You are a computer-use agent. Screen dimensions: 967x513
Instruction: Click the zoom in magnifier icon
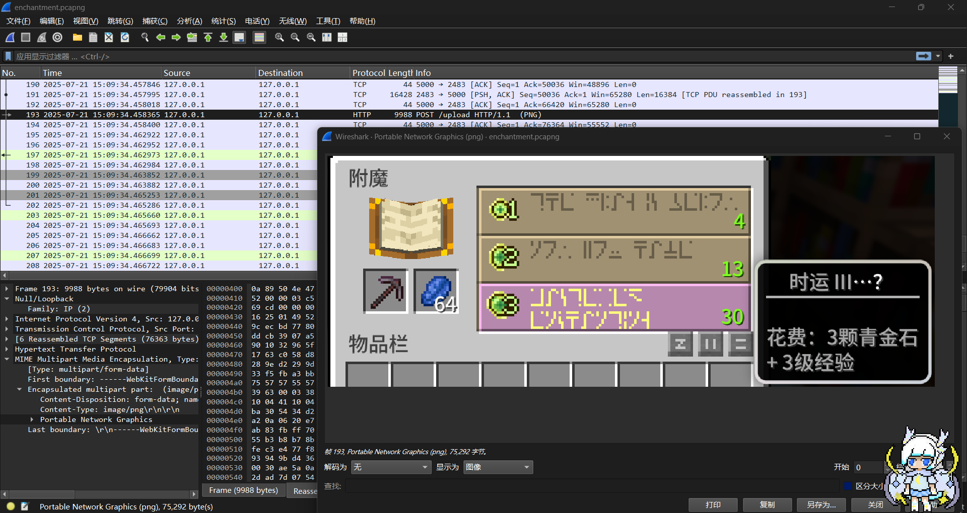(x=279, y=37)
